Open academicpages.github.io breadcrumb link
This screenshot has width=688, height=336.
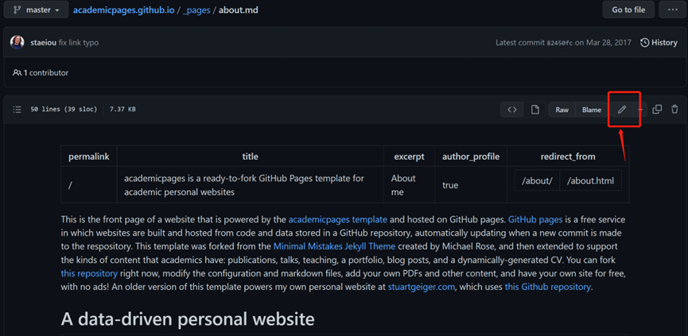[x=124, y=10]
